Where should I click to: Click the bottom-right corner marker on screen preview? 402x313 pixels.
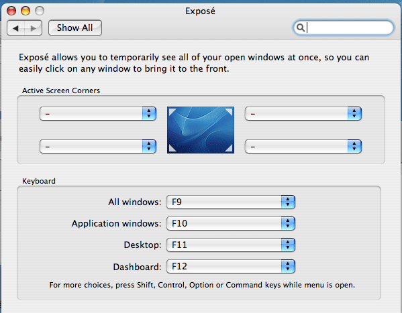pos(229,148)
